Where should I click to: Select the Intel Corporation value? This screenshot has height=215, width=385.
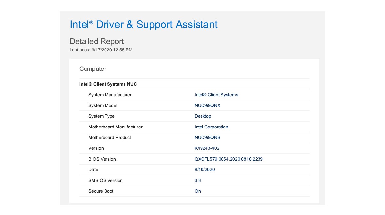pyautogui.click(x=211, y=127)
